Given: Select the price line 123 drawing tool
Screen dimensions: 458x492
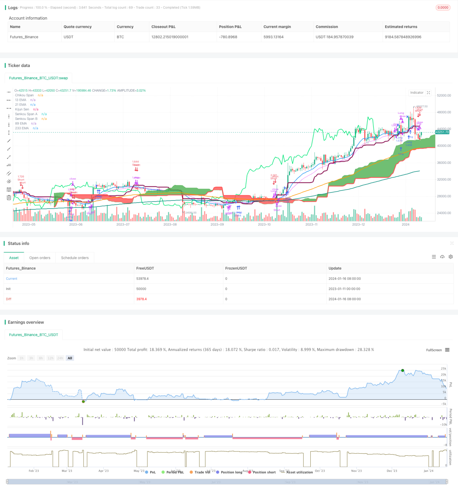Looking at the screenshot, I should [x=9, y=165].
